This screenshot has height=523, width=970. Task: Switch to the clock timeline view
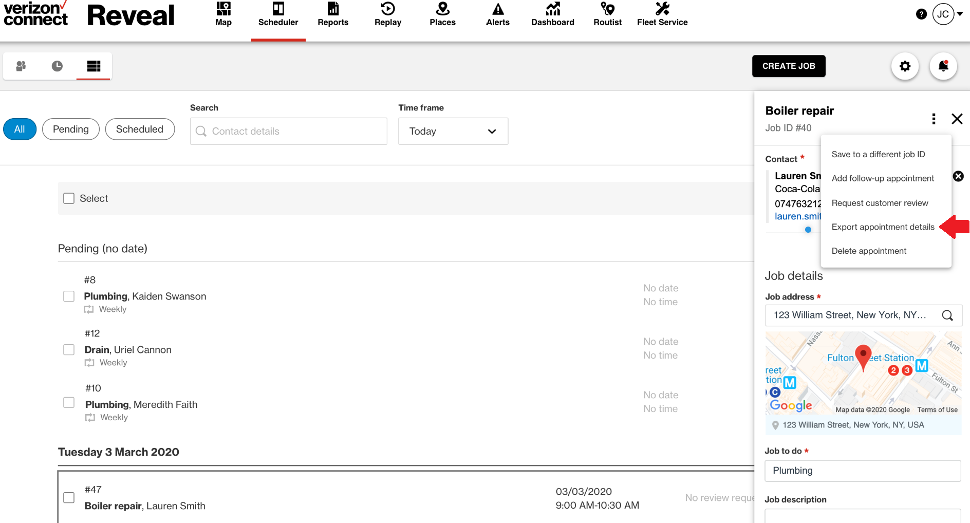point(57,66)
